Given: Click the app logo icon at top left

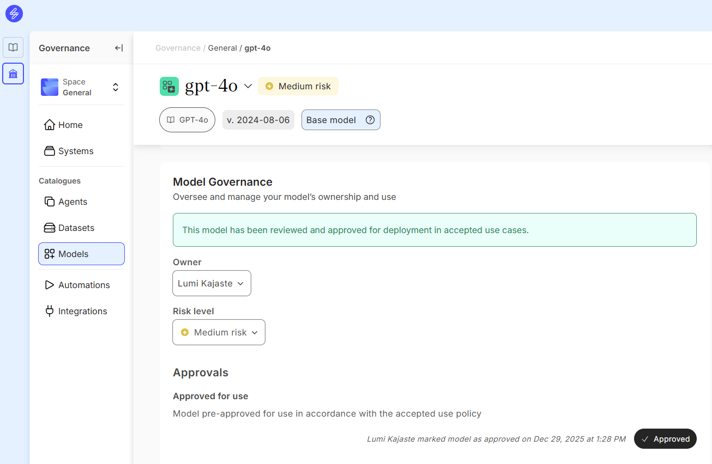Looking at the screenshot, I should pos(14,14).
